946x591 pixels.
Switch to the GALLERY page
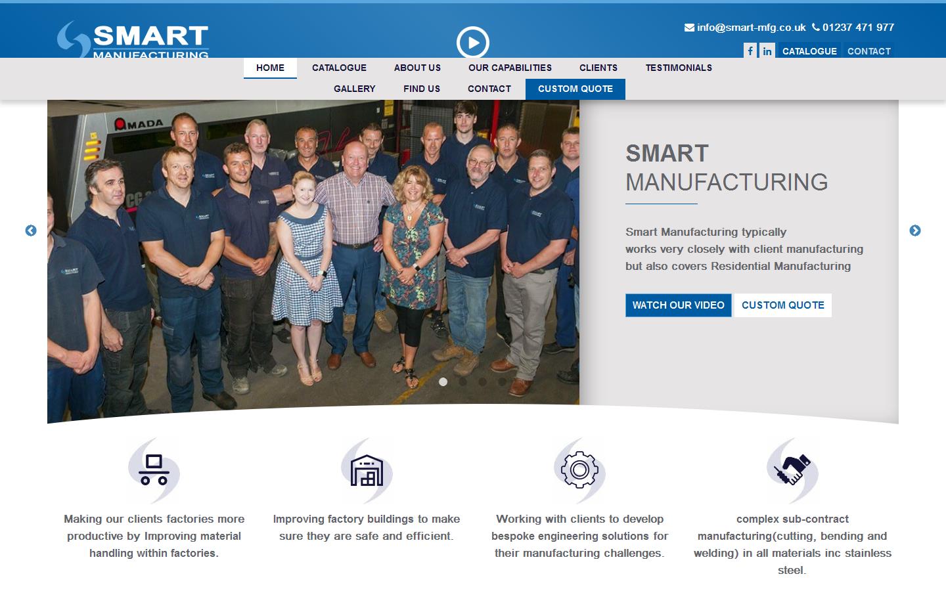pos(354,89)
